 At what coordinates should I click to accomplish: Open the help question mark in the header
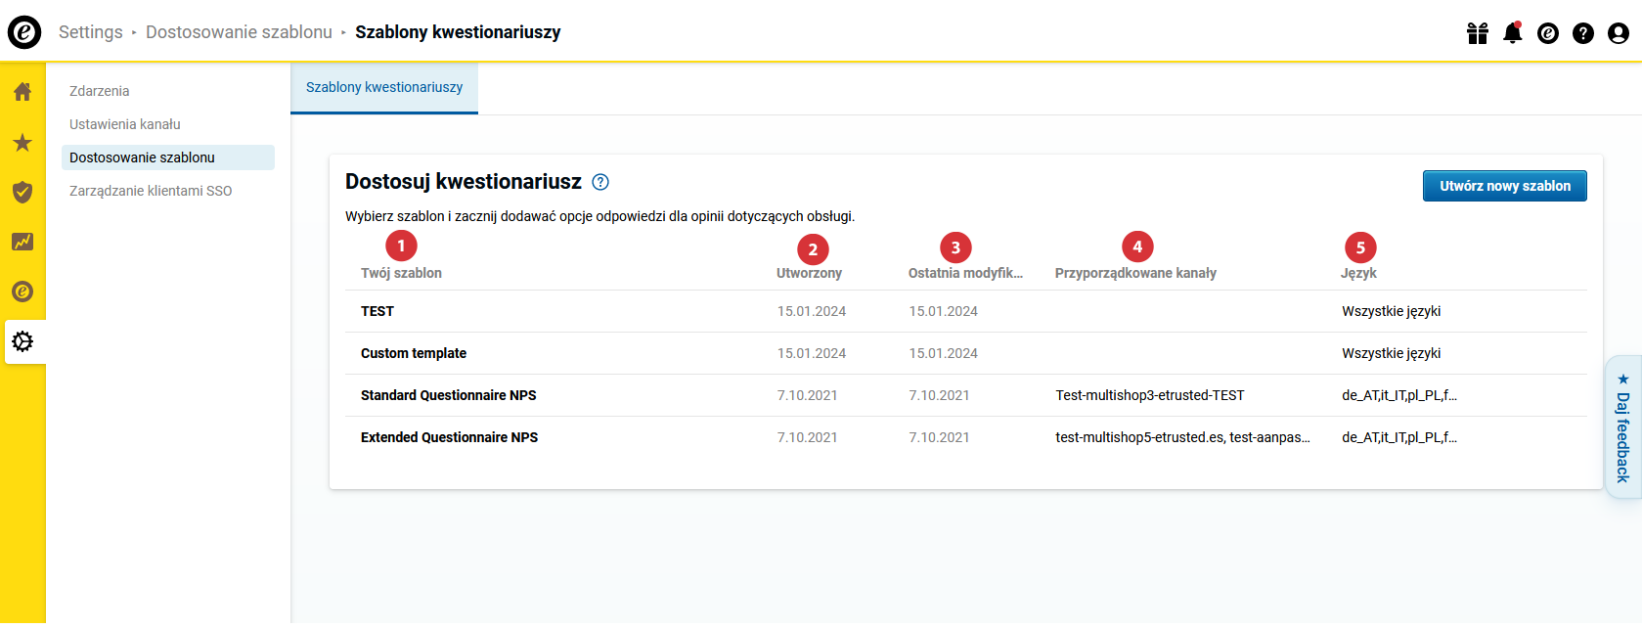coord(1583,33)
